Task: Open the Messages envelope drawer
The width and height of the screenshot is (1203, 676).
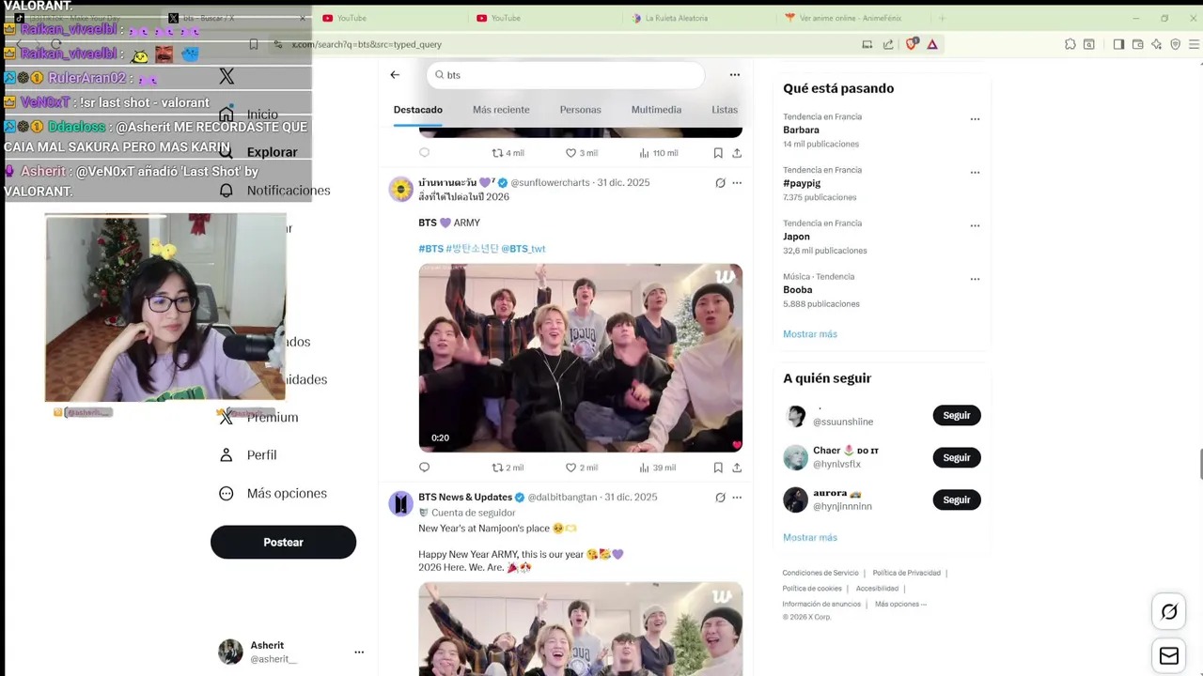Action: (x=1169, y=656)
